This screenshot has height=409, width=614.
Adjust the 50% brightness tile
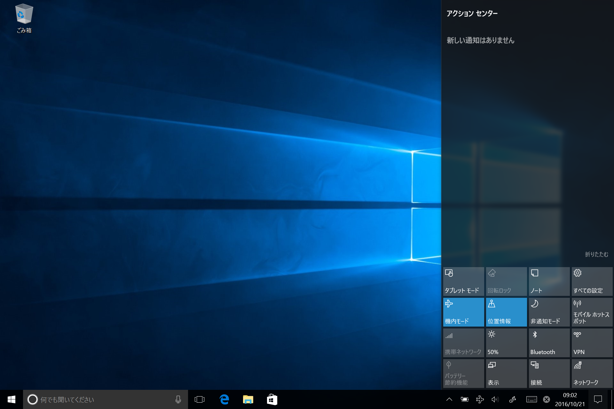pyautogui.click(x=506, y=343)
